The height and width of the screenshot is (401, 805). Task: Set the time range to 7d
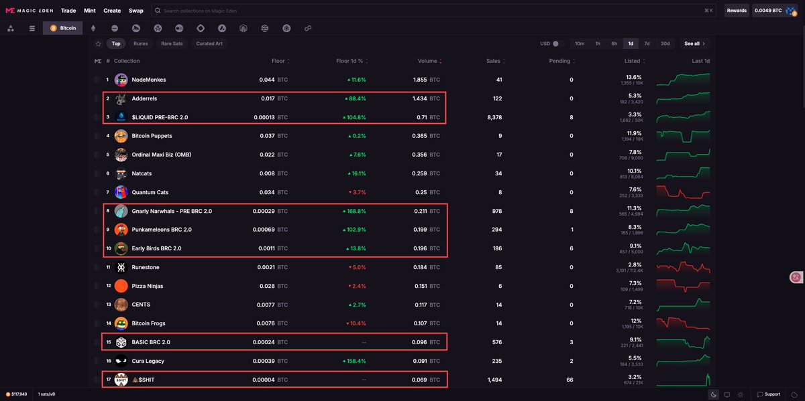(647, 44)
